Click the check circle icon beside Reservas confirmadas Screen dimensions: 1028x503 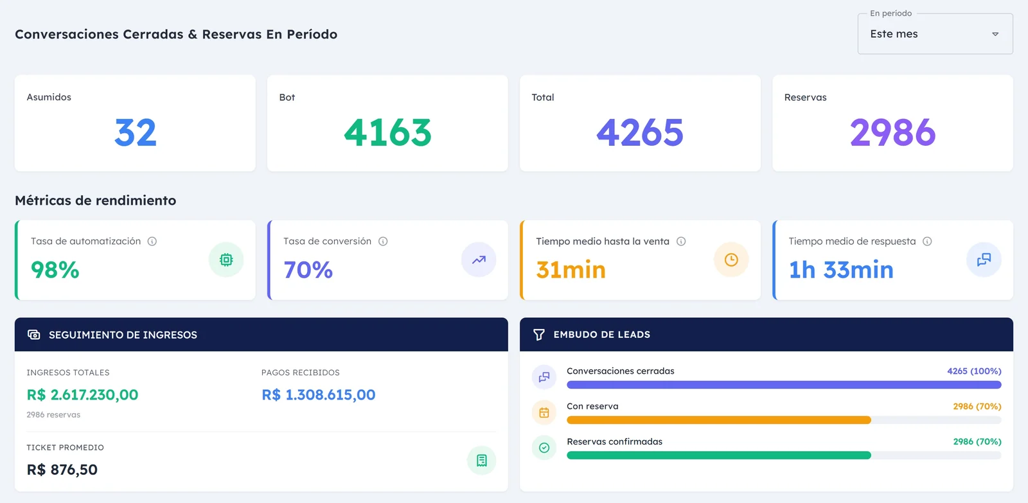pos(544,448)
